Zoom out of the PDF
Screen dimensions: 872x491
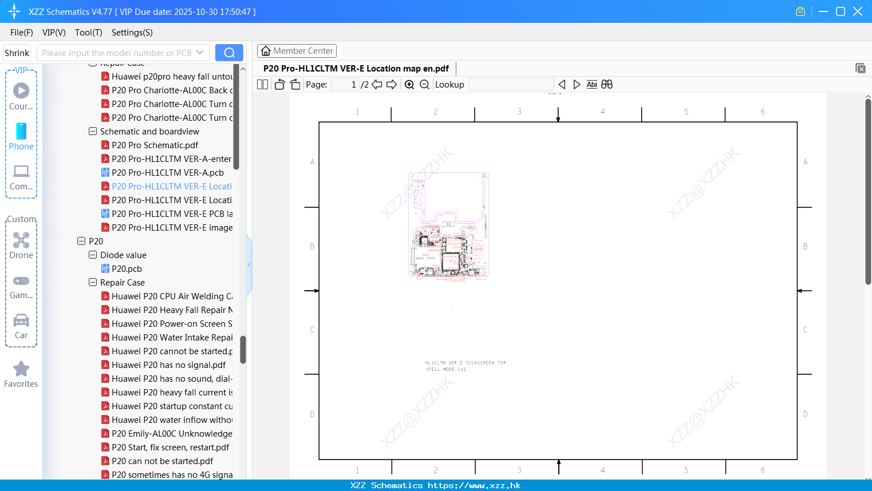click(x=424, y=84)
